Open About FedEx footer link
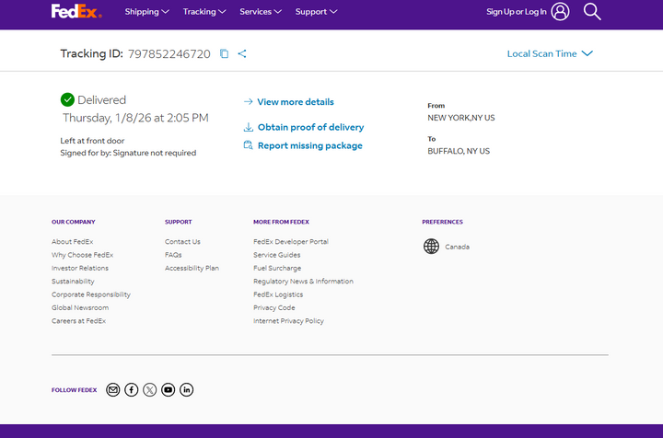 73,242
